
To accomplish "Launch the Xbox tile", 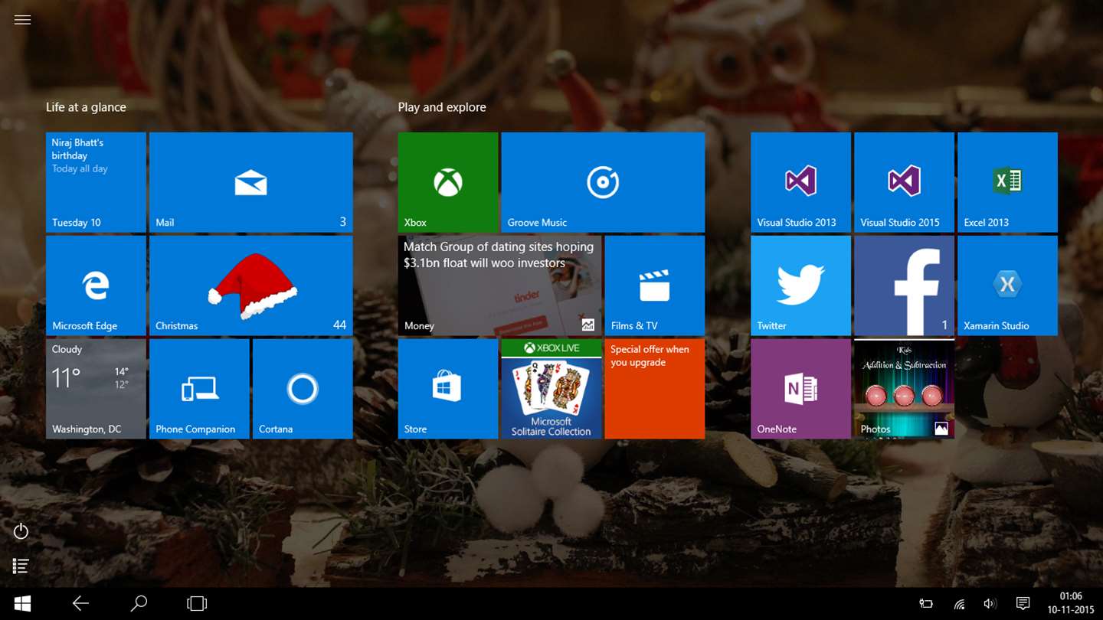I will pyautogui.click(x=448, y=182).
